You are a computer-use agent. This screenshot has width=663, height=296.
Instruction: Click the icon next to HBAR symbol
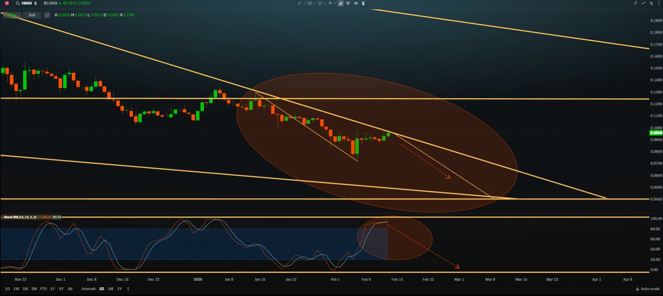[35, 3]
